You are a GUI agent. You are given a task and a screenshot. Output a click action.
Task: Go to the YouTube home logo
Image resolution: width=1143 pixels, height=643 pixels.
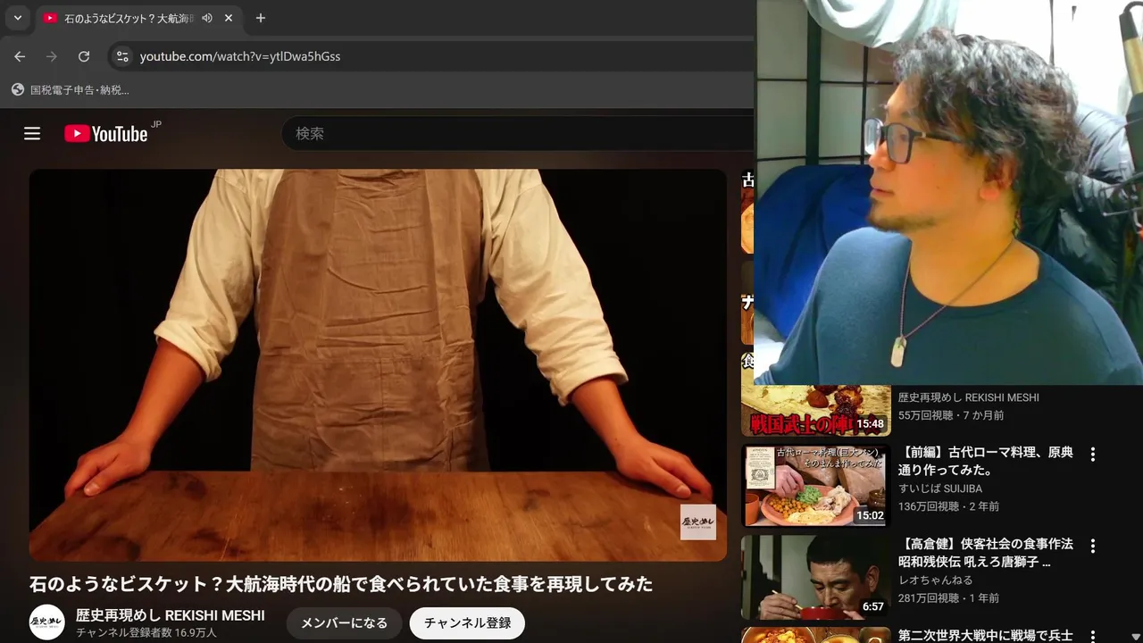click(x=106, y=134)
